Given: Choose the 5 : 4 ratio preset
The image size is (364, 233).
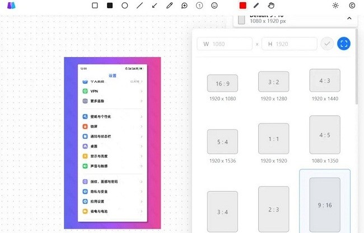Looking at the screenshot, I should [222, 141].
